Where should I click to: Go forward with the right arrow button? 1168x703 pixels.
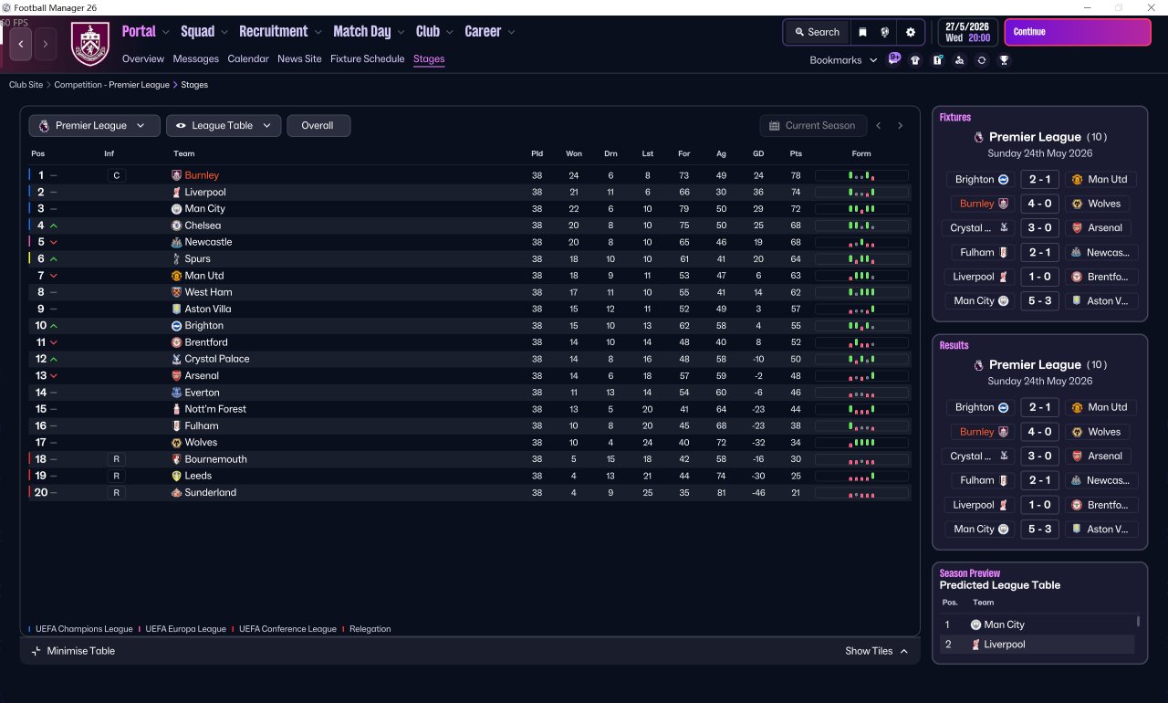click(x=46, y=43)
